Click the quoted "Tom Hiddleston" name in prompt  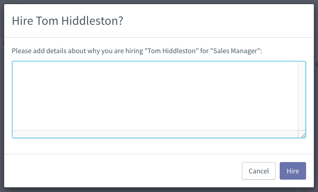point(171,51)
